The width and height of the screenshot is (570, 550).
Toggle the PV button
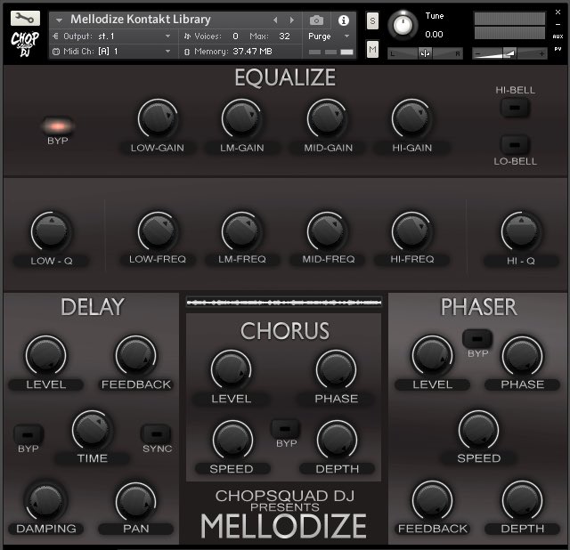[x=558, y=49]
